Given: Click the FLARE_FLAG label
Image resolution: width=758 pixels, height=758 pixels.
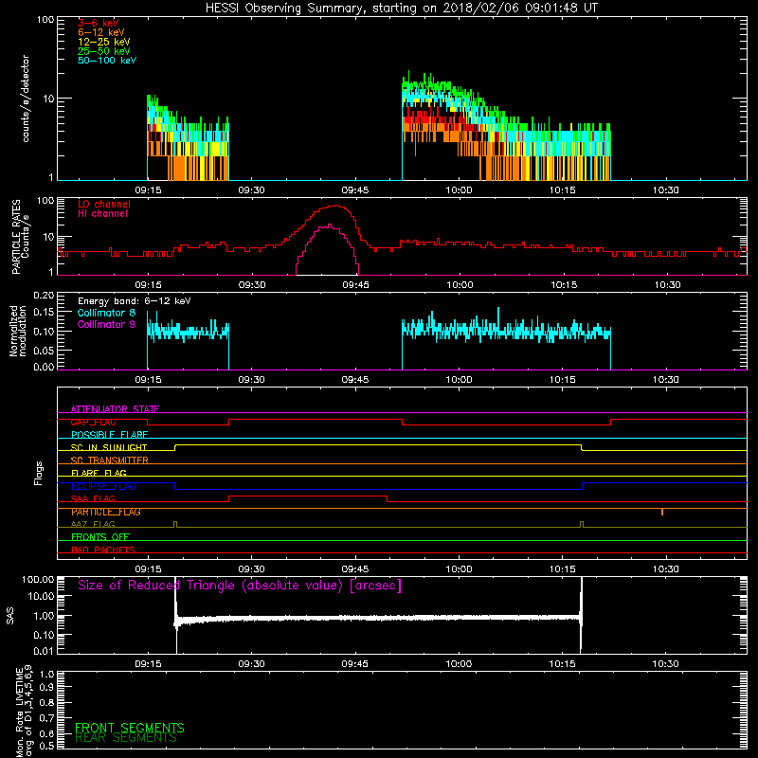Looking at the screenshot, I should click(x=99, y=473).
